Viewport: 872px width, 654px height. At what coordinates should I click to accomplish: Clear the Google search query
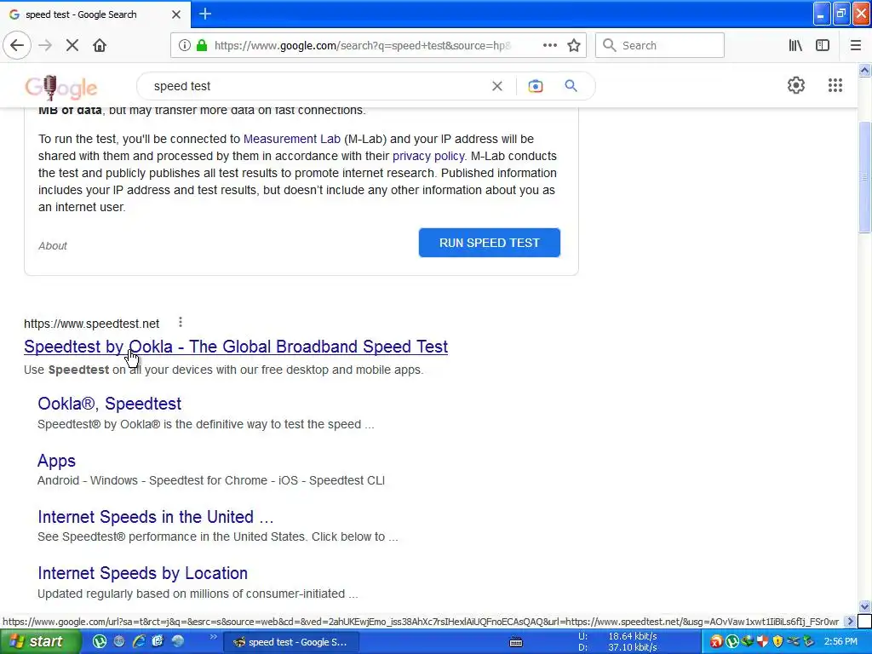coord(497,86)
